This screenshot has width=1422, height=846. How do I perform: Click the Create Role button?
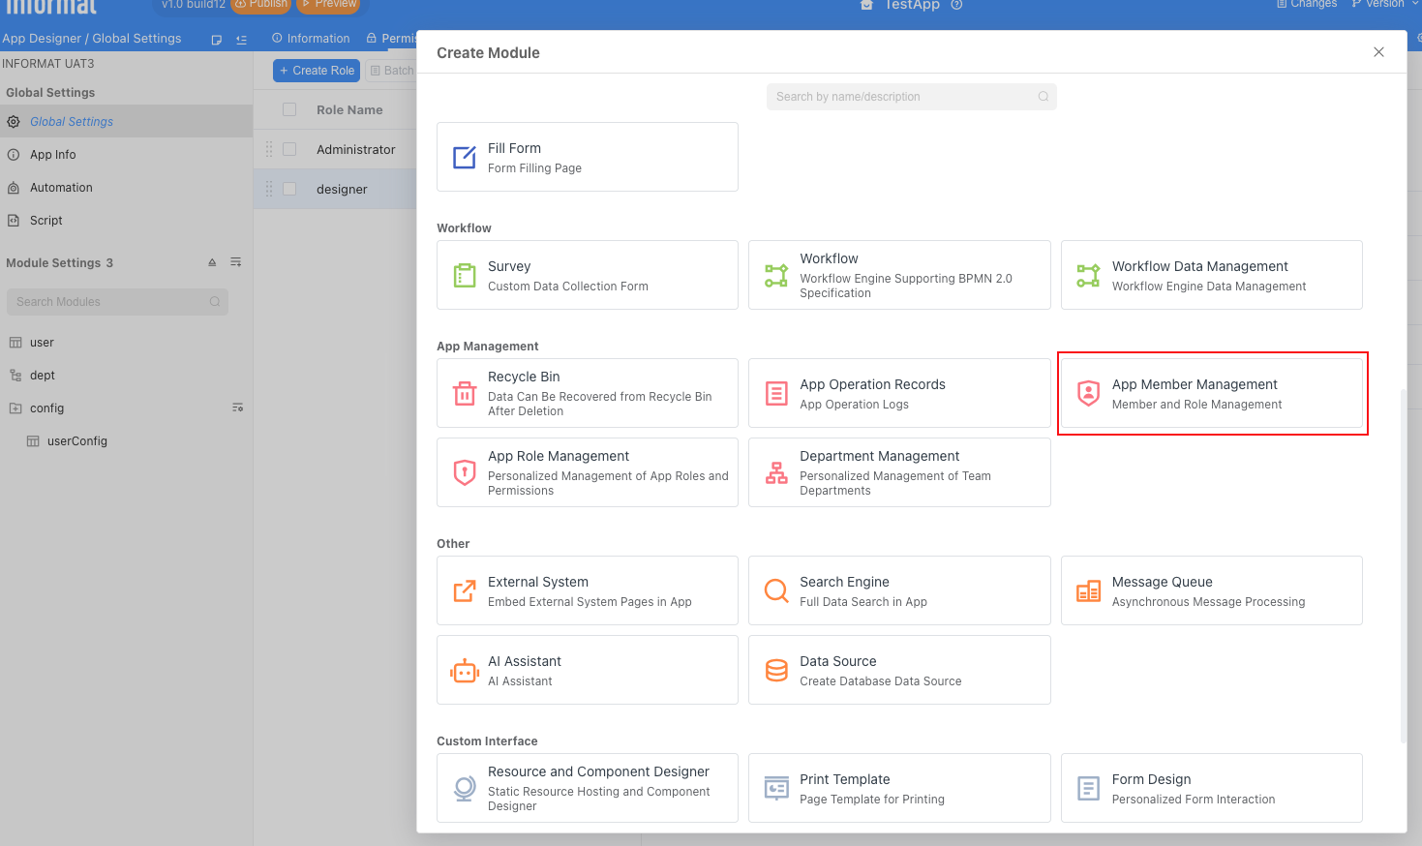tap(317, 71)
